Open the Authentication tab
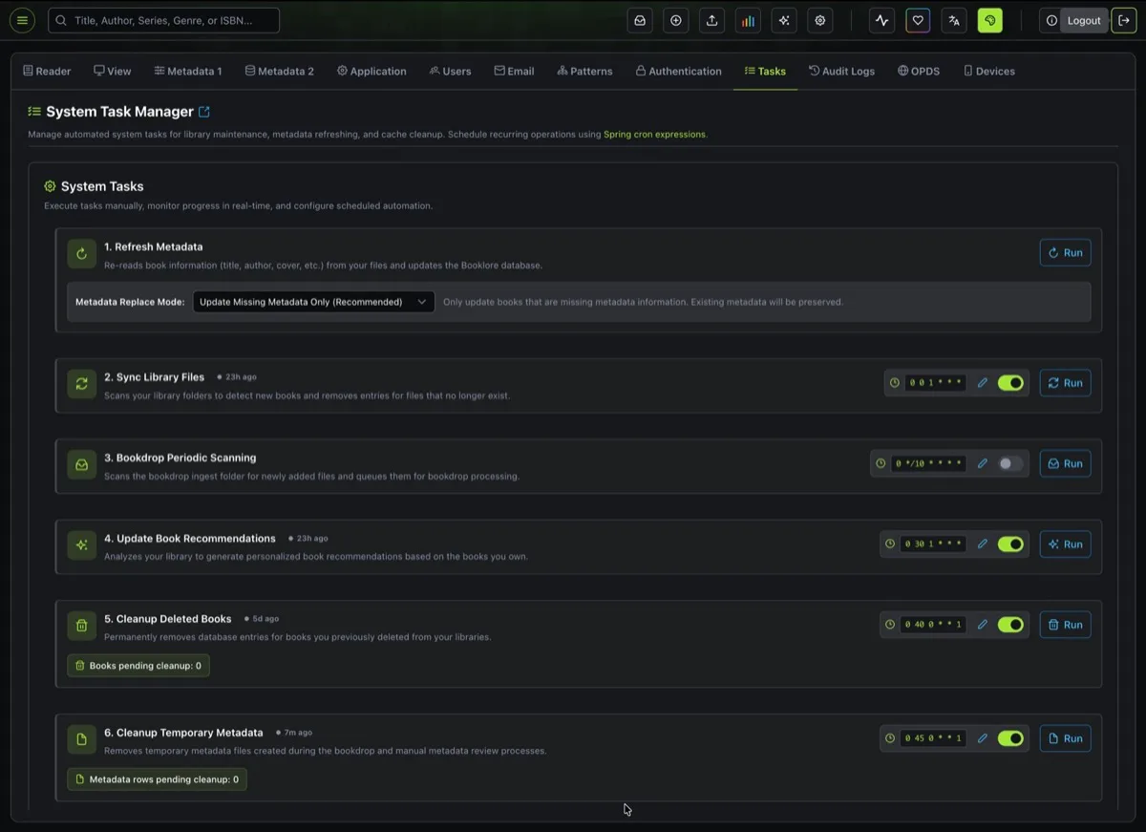This screenshot has height=832, width=1146. coord(678,71)
